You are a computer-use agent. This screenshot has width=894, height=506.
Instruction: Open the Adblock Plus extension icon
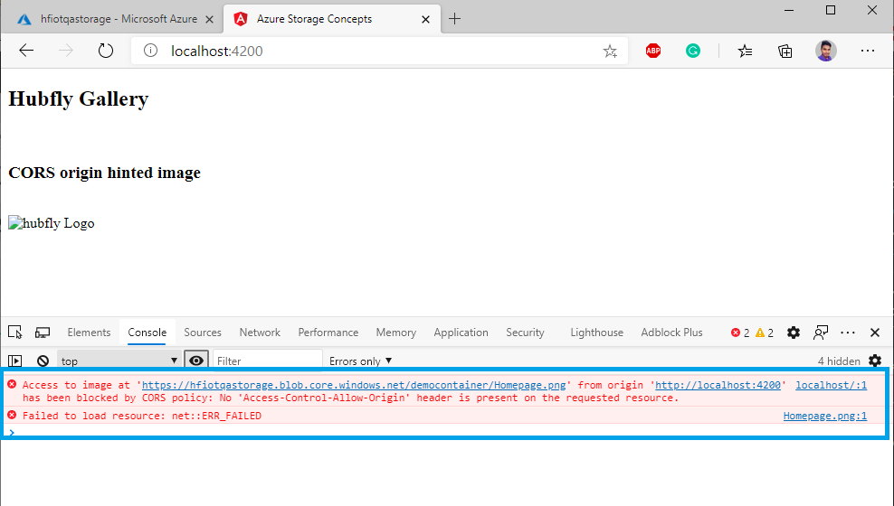click(653, 52)
